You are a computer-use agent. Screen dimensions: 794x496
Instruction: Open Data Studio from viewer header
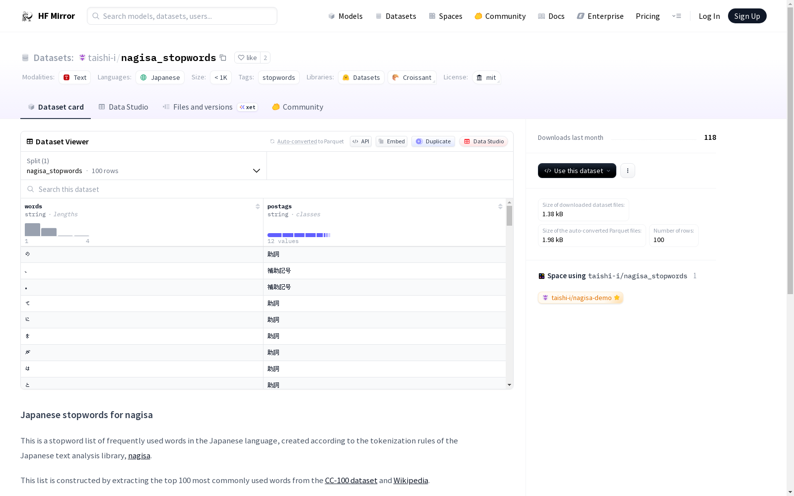coord(484,141)
